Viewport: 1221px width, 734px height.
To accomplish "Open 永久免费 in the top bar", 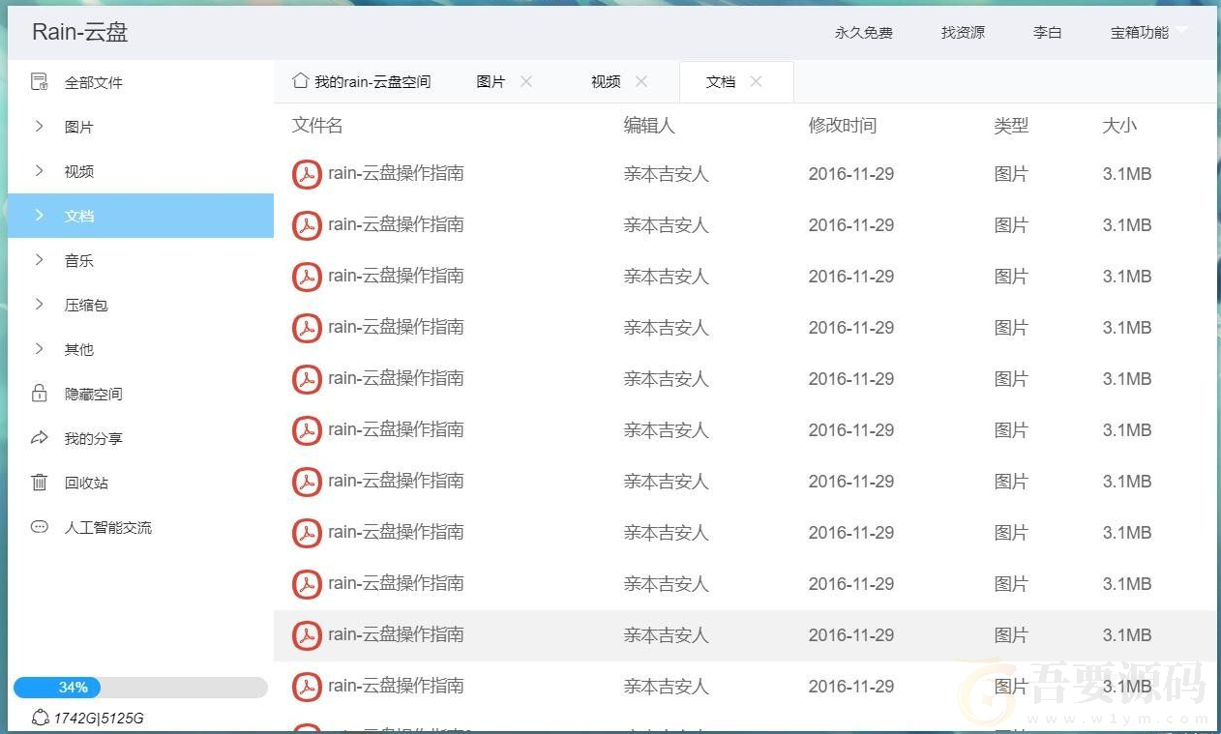I will coord(864,33).
